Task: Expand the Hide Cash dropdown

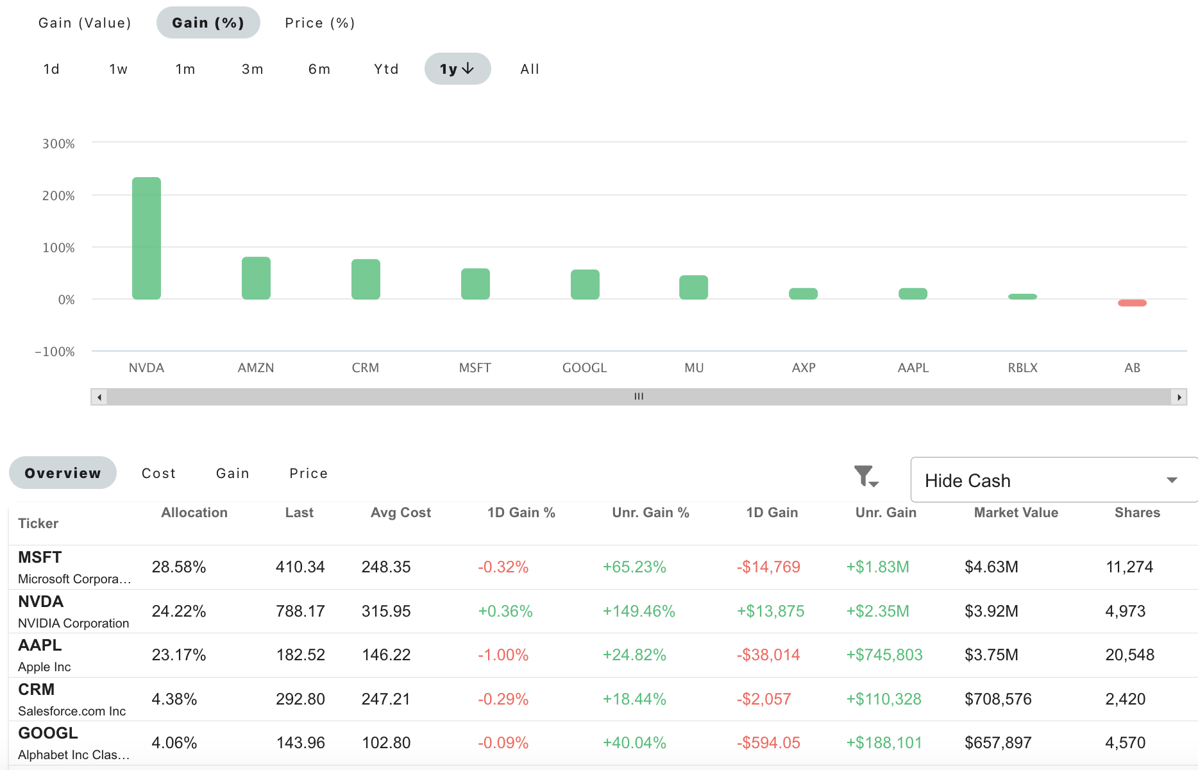Action: 1172,479
